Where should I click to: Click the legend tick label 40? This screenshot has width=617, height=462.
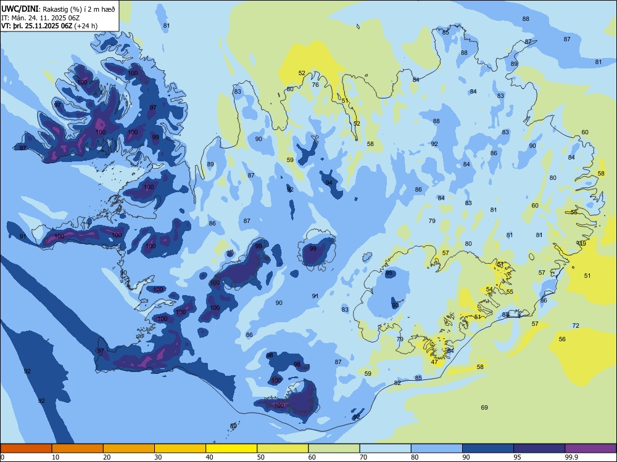tap(209, 457)
